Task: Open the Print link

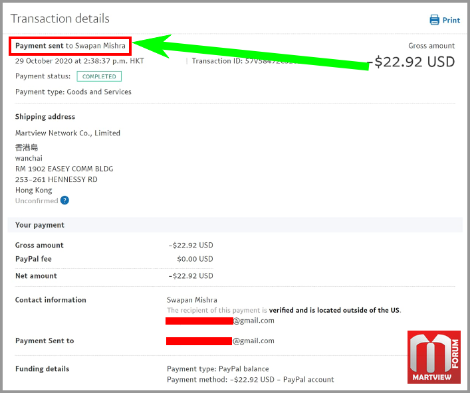Action: (x=451, y=21)
